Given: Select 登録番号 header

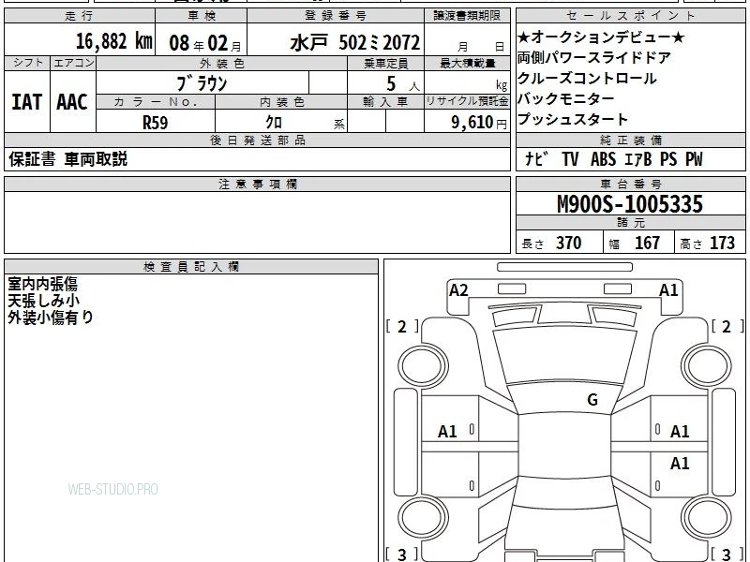Looking at the screenshot, I should [336, 16].
